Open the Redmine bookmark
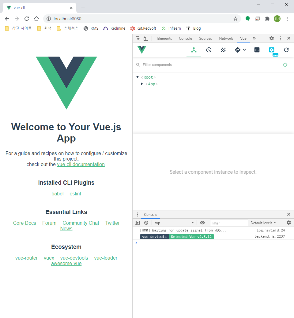The width and height of the screenshot is (294, 318). [x=114, y=28]
